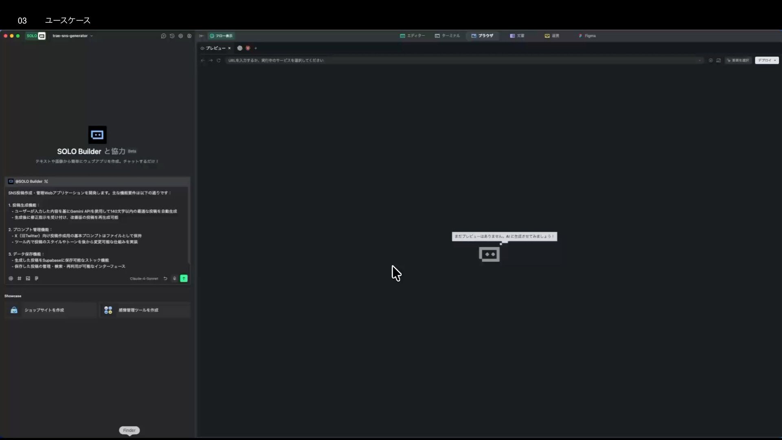782x440 pixels.
Task: Click the @ mention icon in chat
Action: click(11, 279)
